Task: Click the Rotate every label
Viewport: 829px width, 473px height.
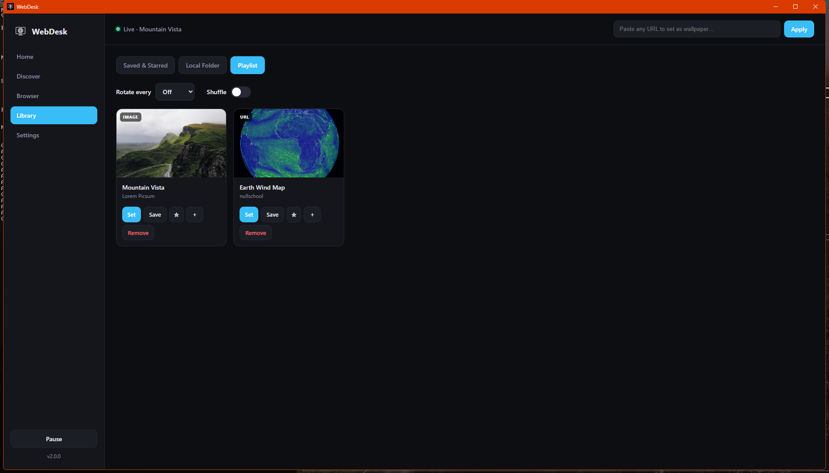Action: 134,92
